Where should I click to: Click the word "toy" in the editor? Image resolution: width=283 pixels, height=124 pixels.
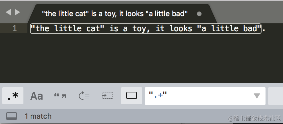(x=139, y=29)
